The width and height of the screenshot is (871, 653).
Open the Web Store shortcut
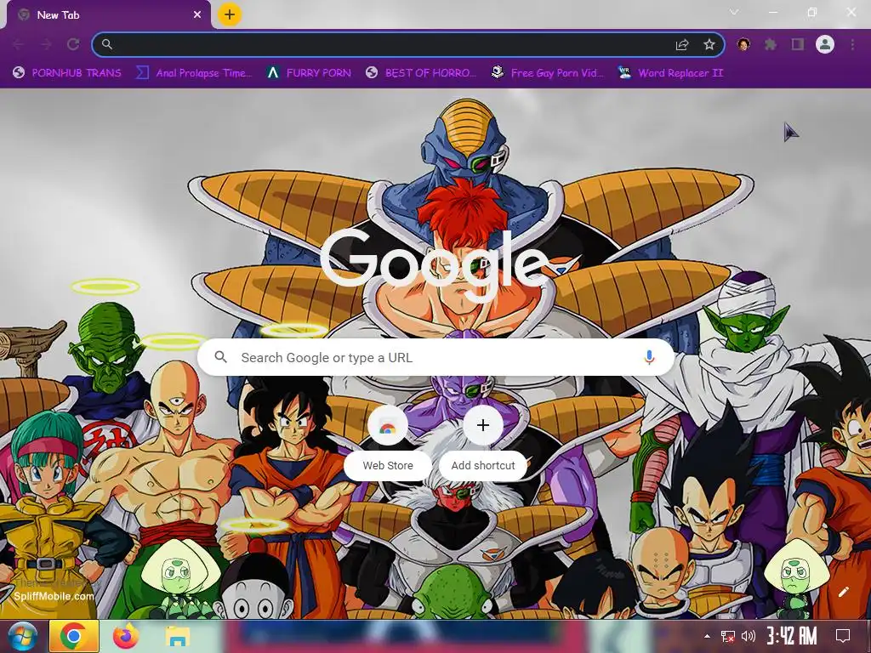tap(388, 442)
